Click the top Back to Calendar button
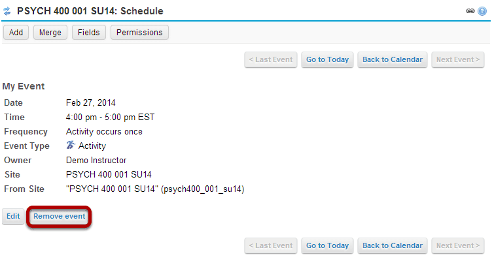Viewport: 492px width, 265px height. coord(393,60)
